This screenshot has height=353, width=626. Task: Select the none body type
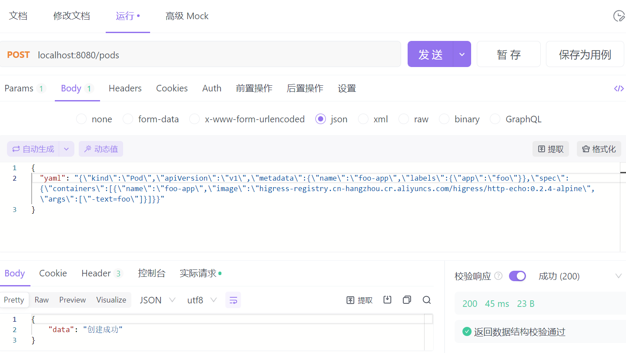click(81, 119)
